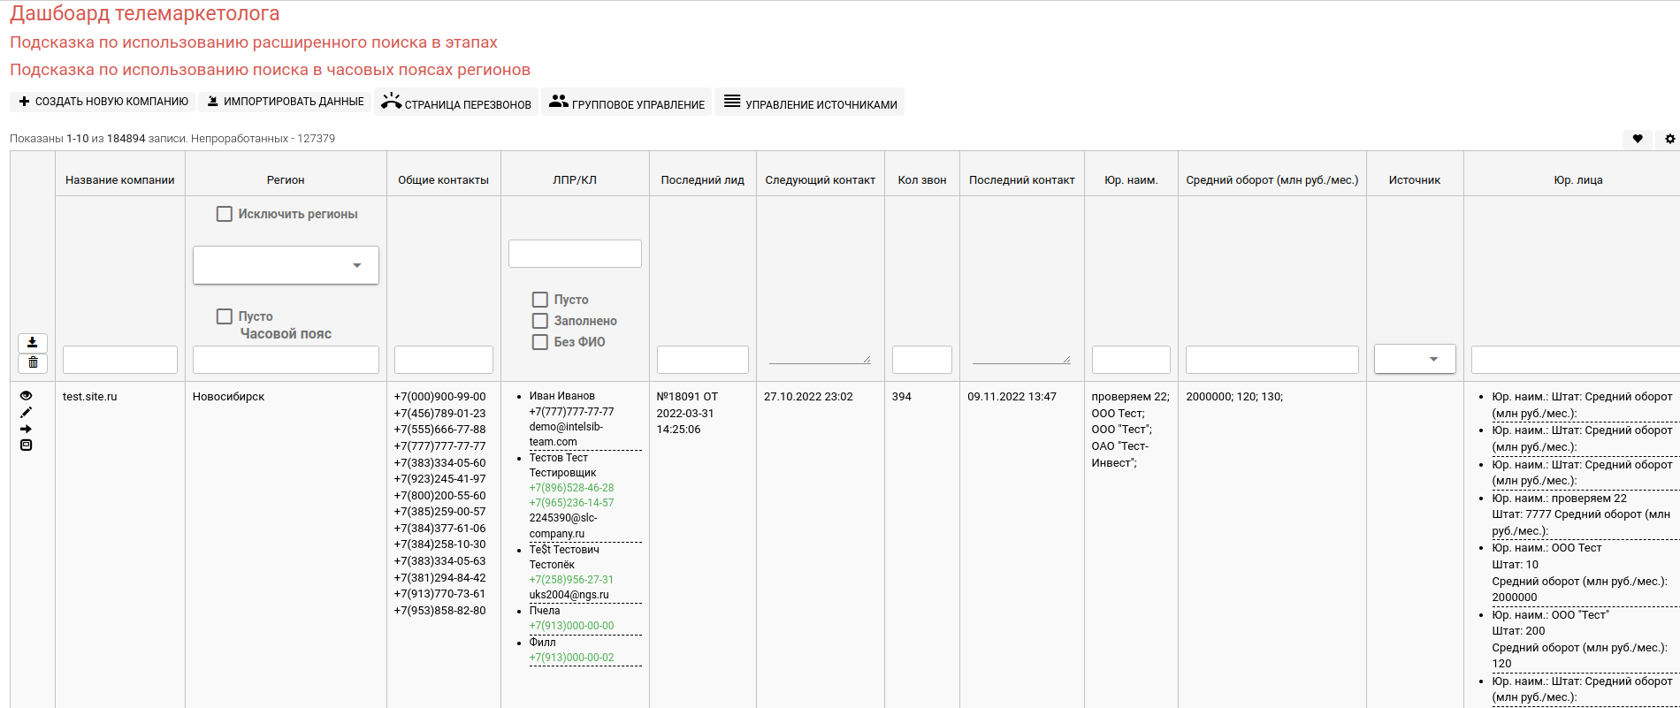This screenshot has height=708, width=1680.
Task: View test.site.ru via eye icon
Action: (27, 396)
